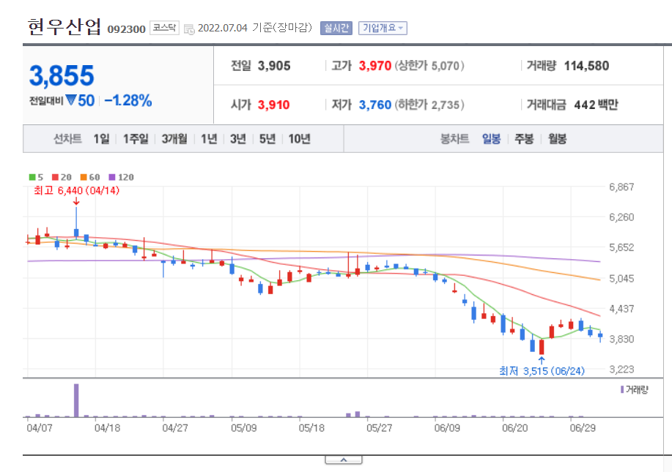Toggle the 실시간 realtime button
Image resolution: width=672 pixels, height=472 pixels.
click(336, 29)
